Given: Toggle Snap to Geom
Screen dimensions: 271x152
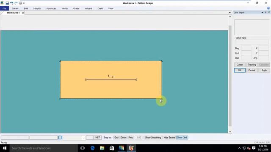Looking at the screenshot, I should (x=123, y=138).
